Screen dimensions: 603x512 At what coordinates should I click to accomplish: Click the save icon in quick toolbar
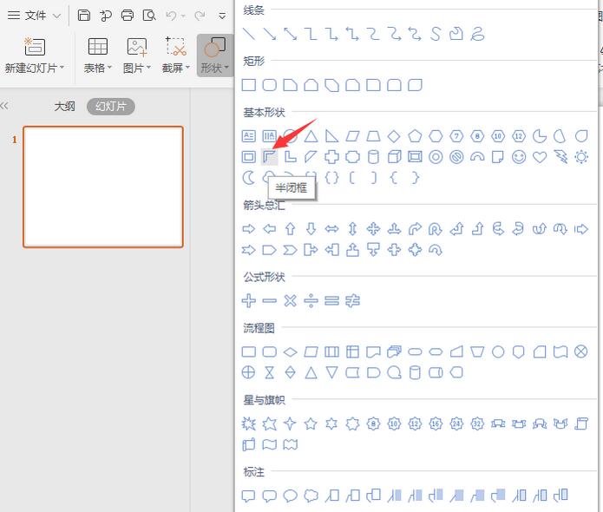click(x=84, y=16)
